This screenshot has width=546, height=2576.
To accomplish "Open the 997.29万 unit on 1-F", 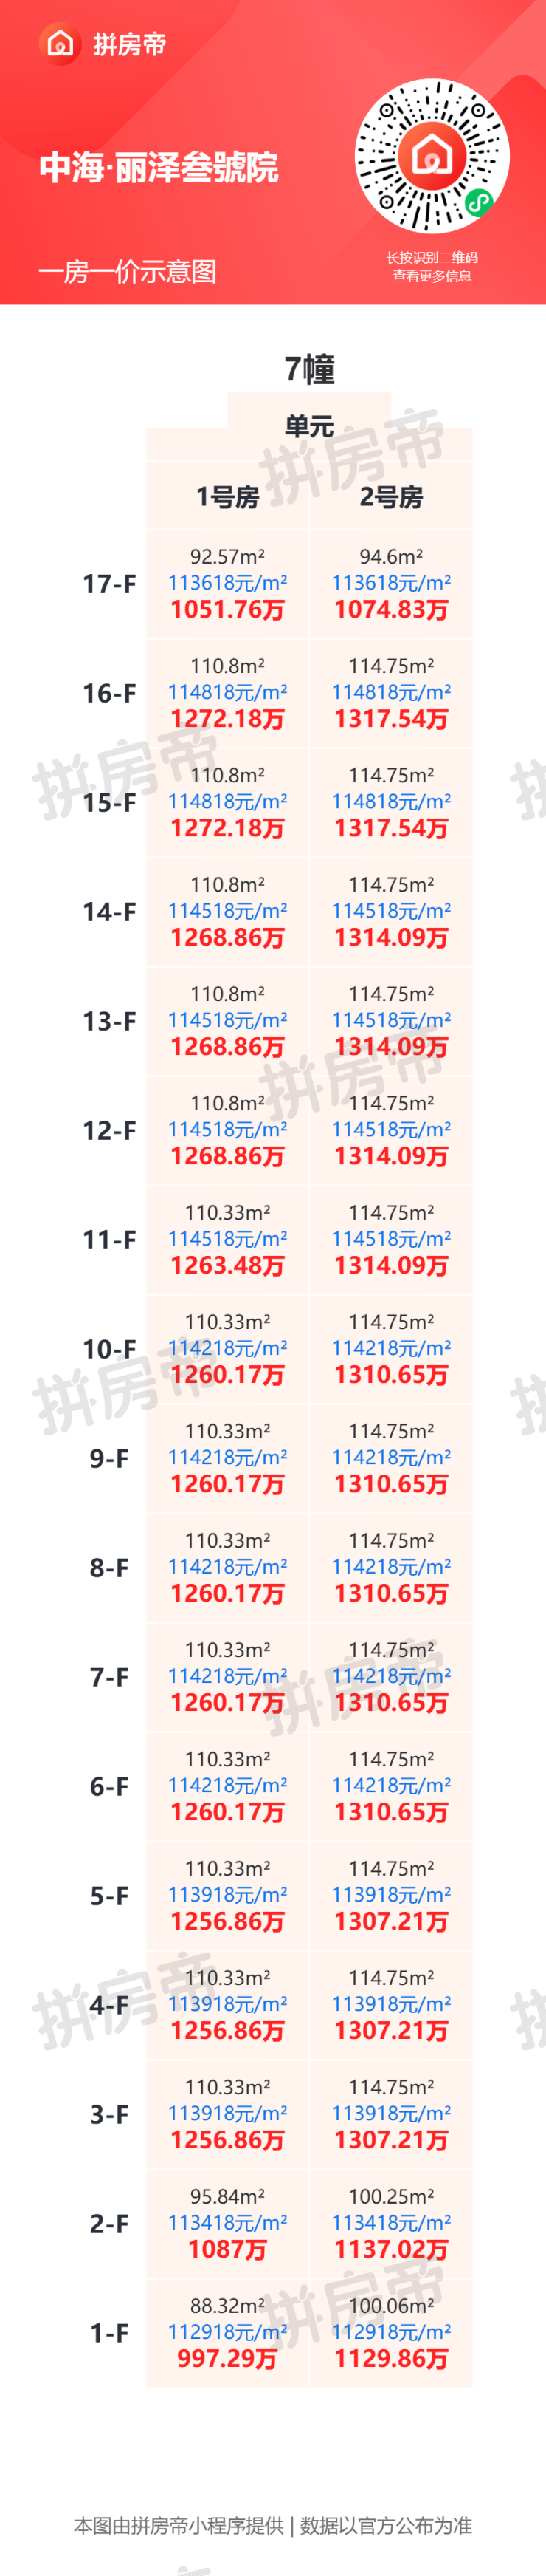I will tap(227, 2333).
